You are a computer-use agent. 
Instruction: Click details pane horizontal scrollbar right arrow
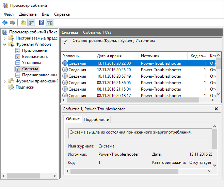(x=209, y=171)
